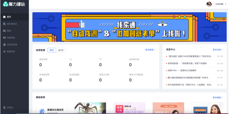Select the active banner carousel indicator
The height and width of the screenshot is (114, 229).
133,38
